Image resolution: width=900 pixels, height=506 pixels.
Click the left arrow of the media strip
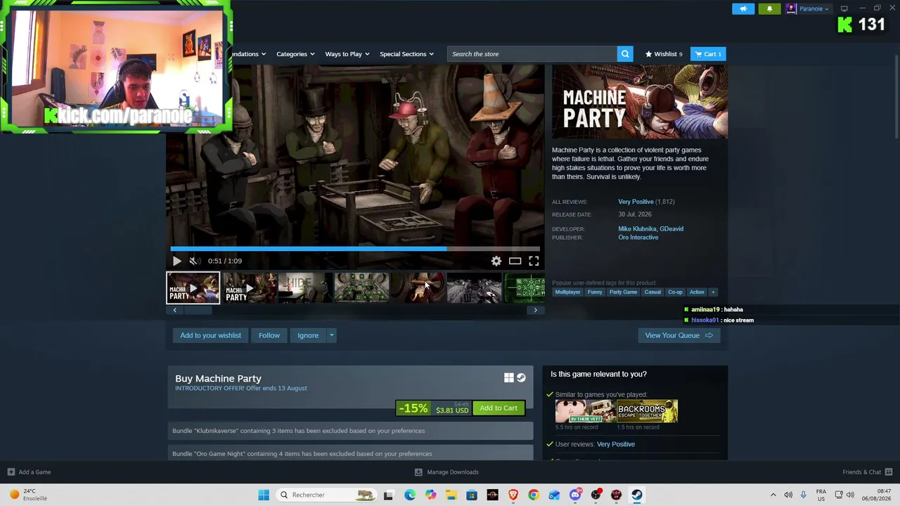pyautogui.click(x=174, y=310)
